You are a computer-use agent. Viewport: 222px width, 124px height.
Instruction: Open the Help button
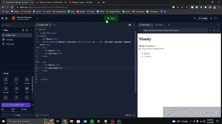[x=17, y=115]
